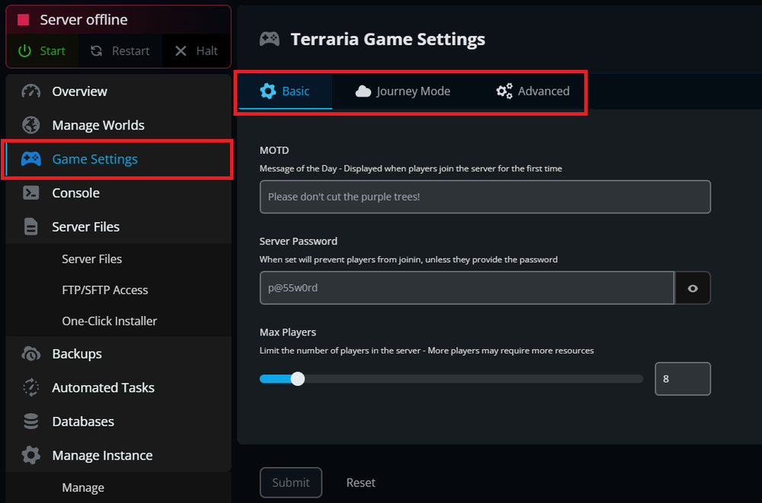Viewport: 762px width, 503px height.
Task: Open the Advanced settings tab
Action: tap(535, 91)
